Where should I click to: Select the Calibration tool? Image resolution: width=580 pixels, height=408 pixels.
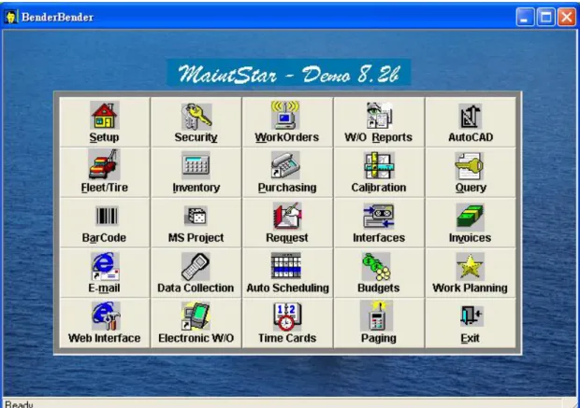tap(379, 173)
